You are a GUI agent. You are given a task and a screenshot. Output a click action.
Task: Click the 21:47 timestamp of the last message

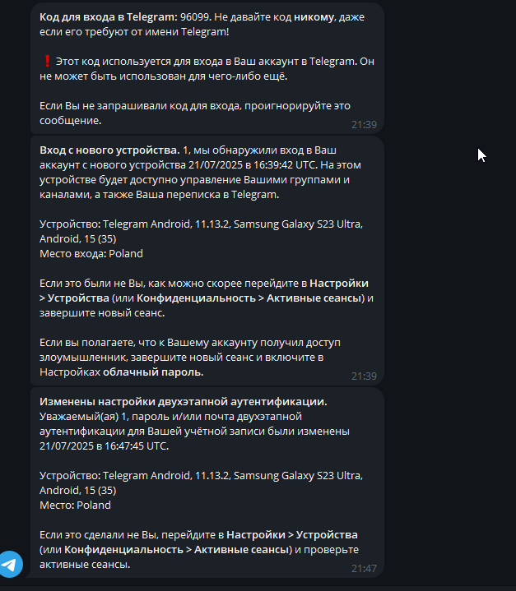364,568
